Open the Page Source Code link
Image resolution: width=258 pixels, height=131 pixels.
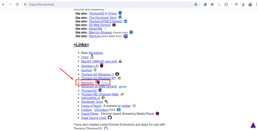click(x=94, y=118)
